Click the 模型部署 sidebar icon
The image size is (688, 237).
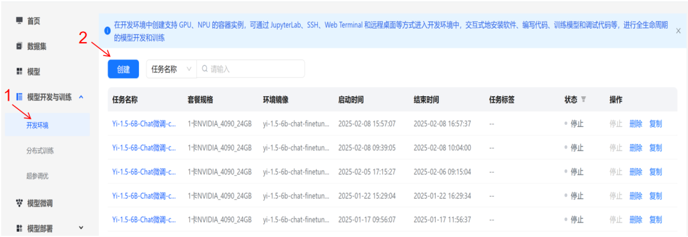pyautogui.click(x=19, y=228)
